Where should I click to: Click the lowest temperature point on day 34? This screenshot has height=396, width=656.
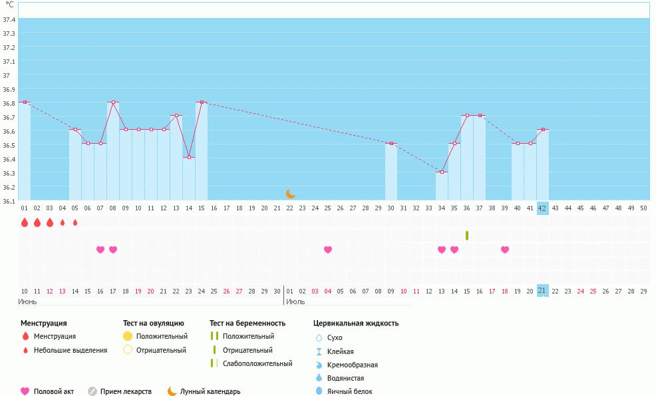click(x=442, y=172)
